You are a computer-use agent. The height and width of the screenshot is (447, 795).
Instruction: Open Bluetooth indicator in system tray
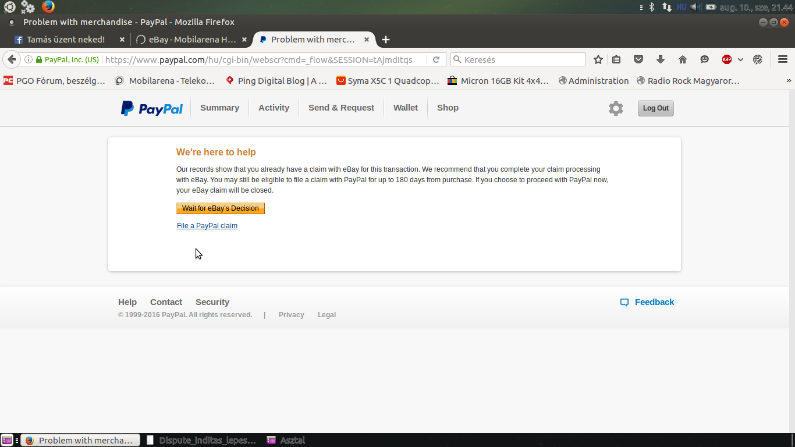coord(651,7)
